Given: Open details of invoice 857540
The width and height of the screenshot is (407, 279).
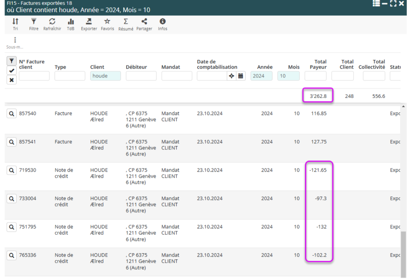Looking at the screenshot, I should [x=11, y=114].
